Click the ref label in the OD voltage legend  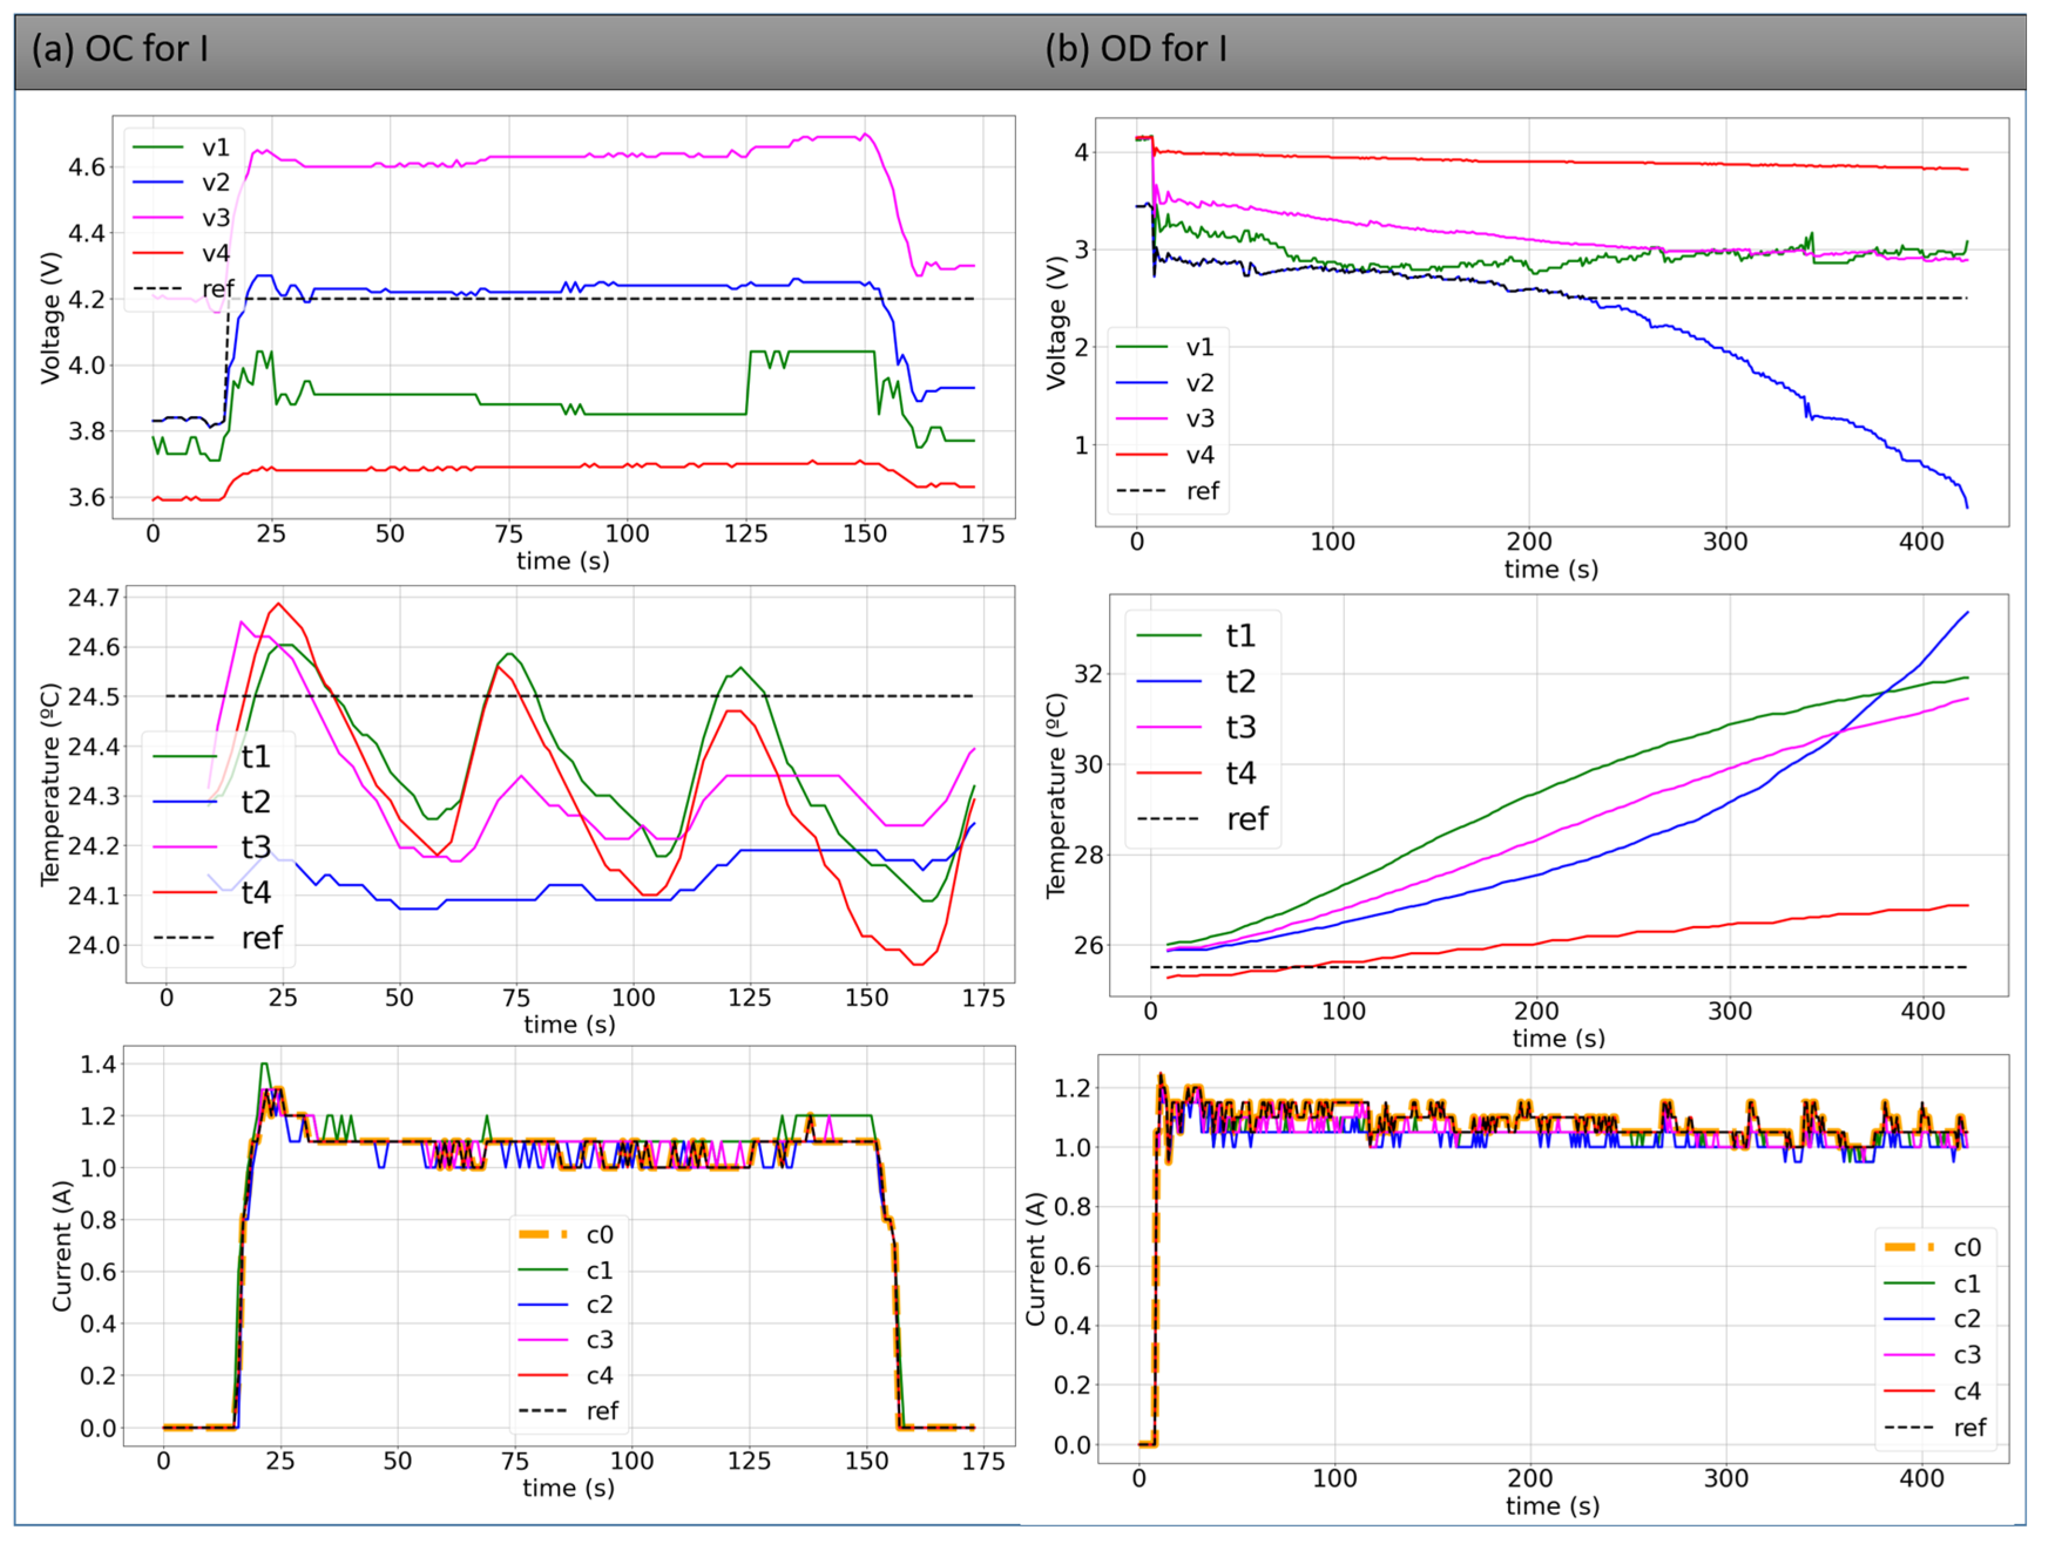(x=1202, y=491)
